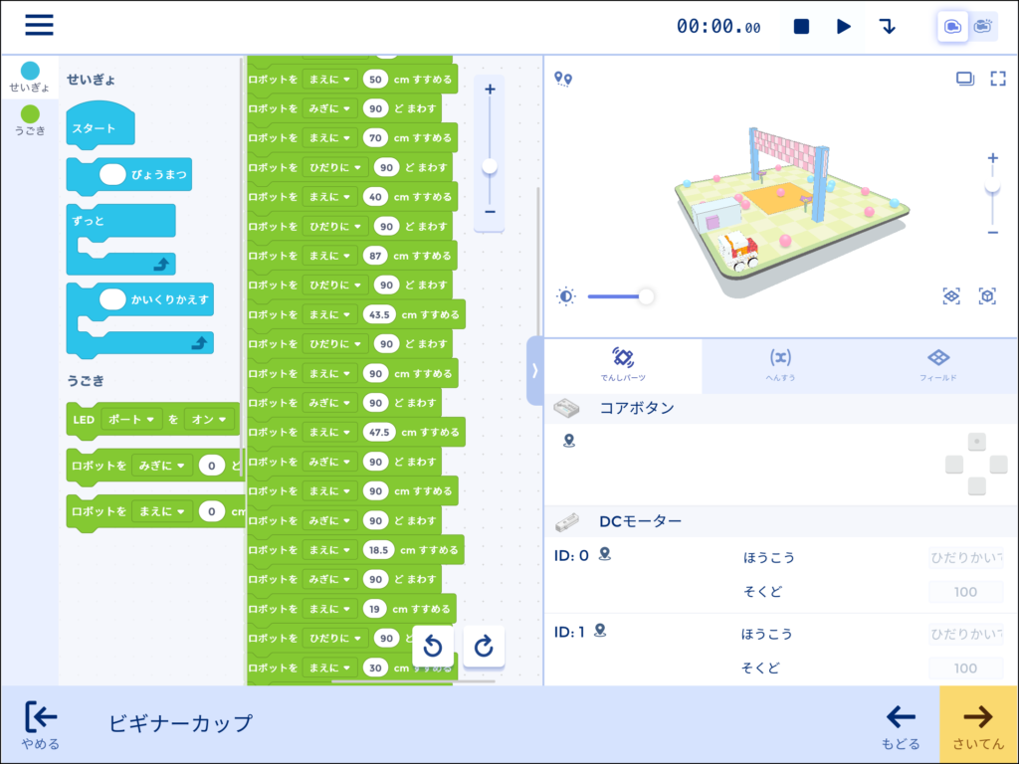Toggle the simulator window layout icon

tap(964, 79)
